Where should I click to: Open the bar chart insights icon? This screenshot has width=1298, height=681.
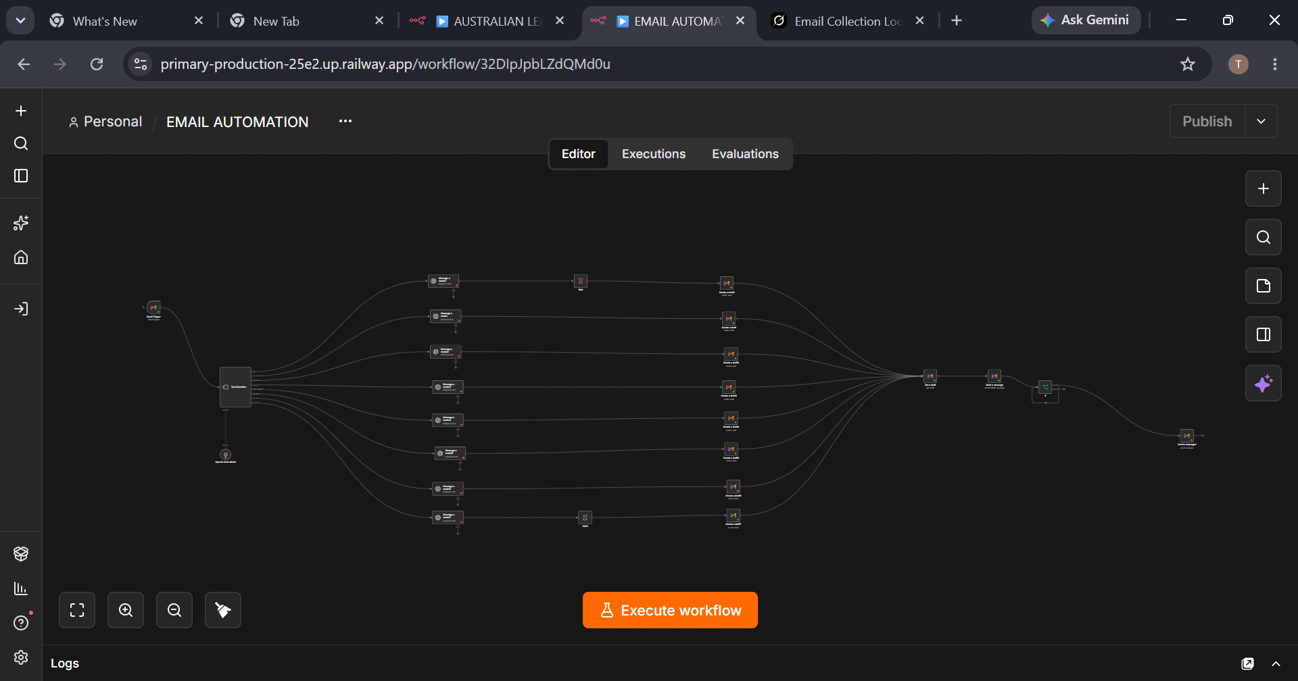point(21,588)
